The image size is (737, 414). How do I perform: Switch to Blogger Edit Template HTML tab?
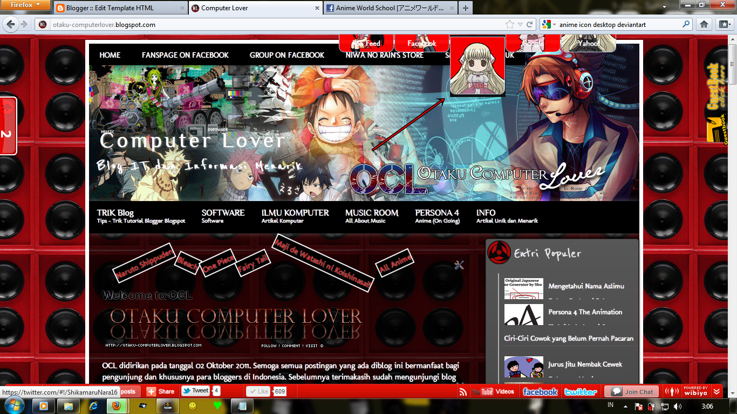120,8
